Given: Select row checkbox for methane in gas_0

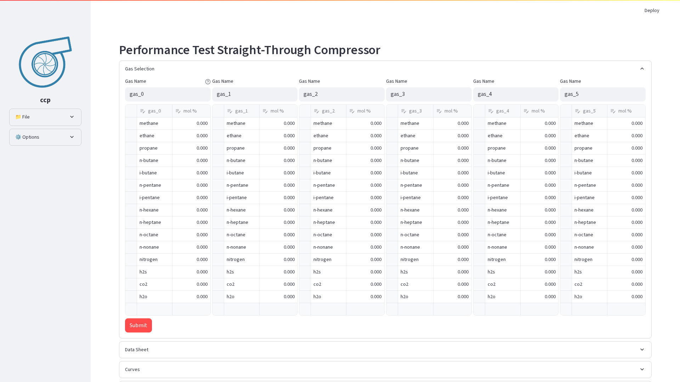Looking at the screenshot, I should (131, 123).
